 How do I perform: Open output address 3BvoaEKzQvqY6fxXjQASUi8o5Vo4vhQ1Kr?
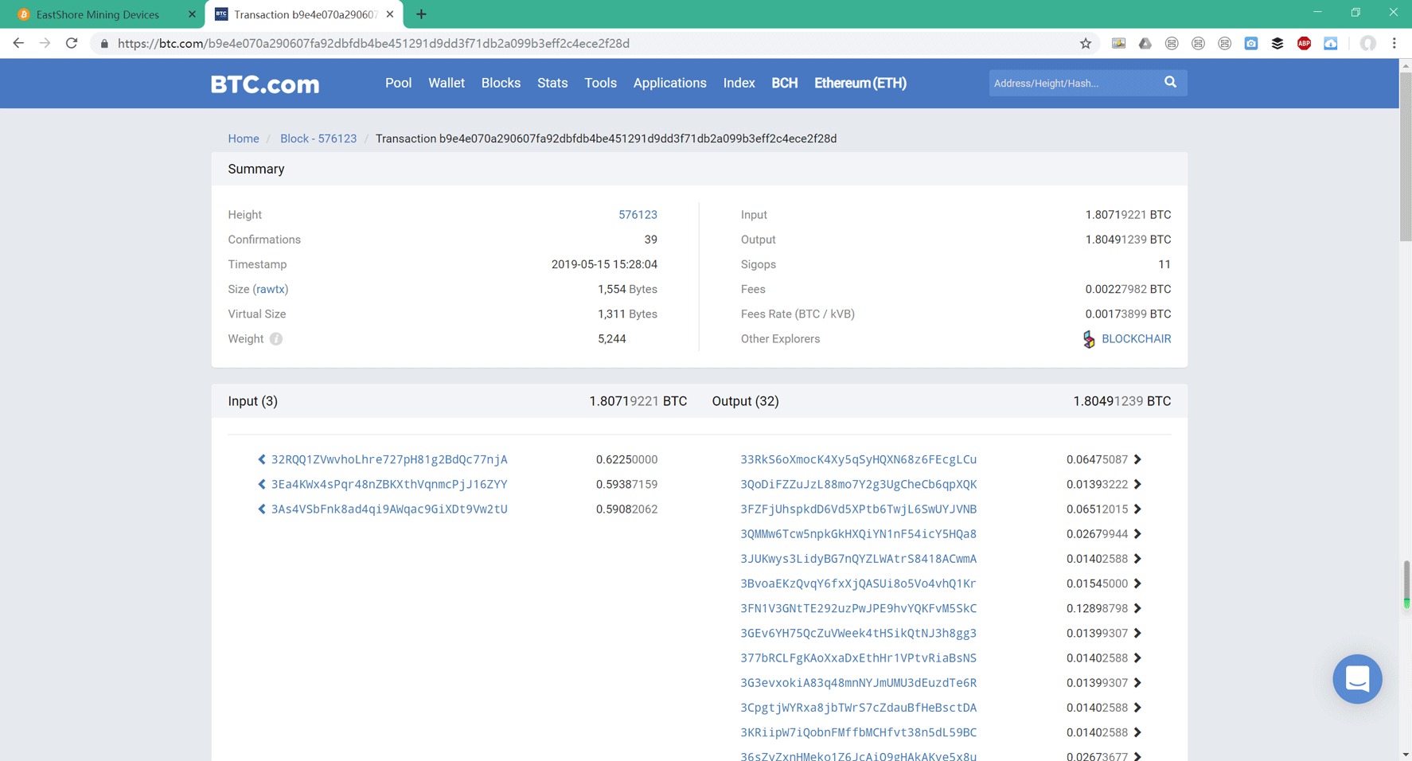(858, 583)
